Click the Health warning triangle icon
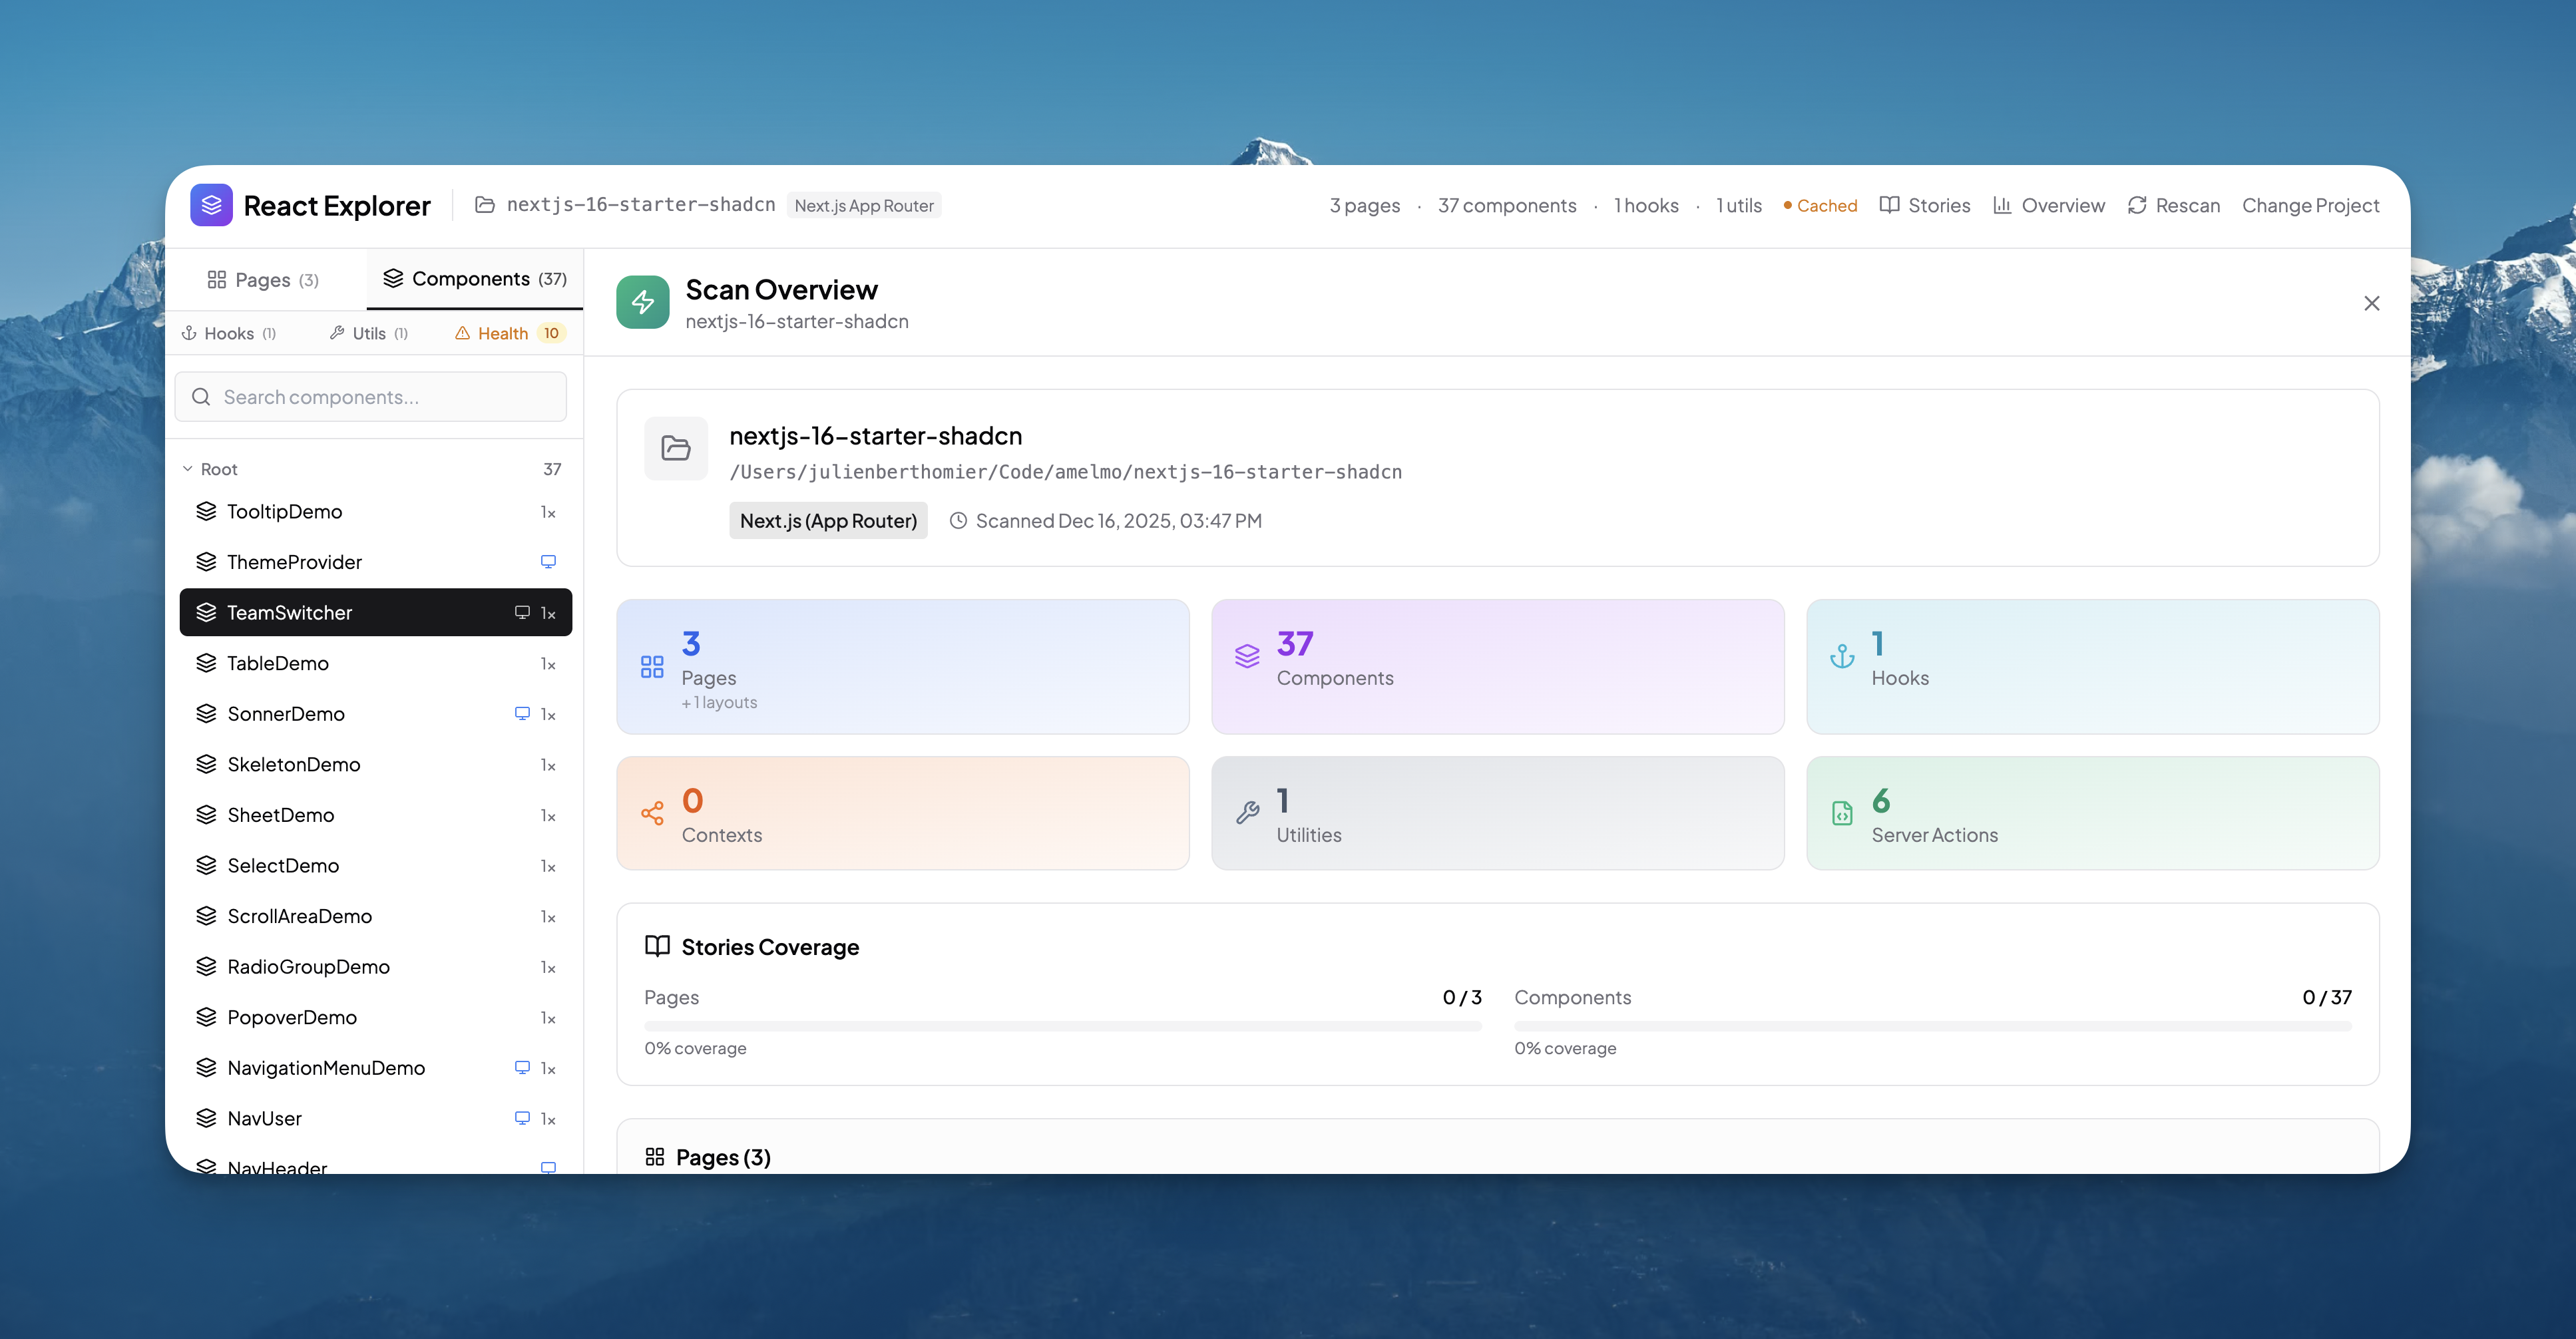2576x1339 pixels. pyautogui.click(x=462, y=333)
